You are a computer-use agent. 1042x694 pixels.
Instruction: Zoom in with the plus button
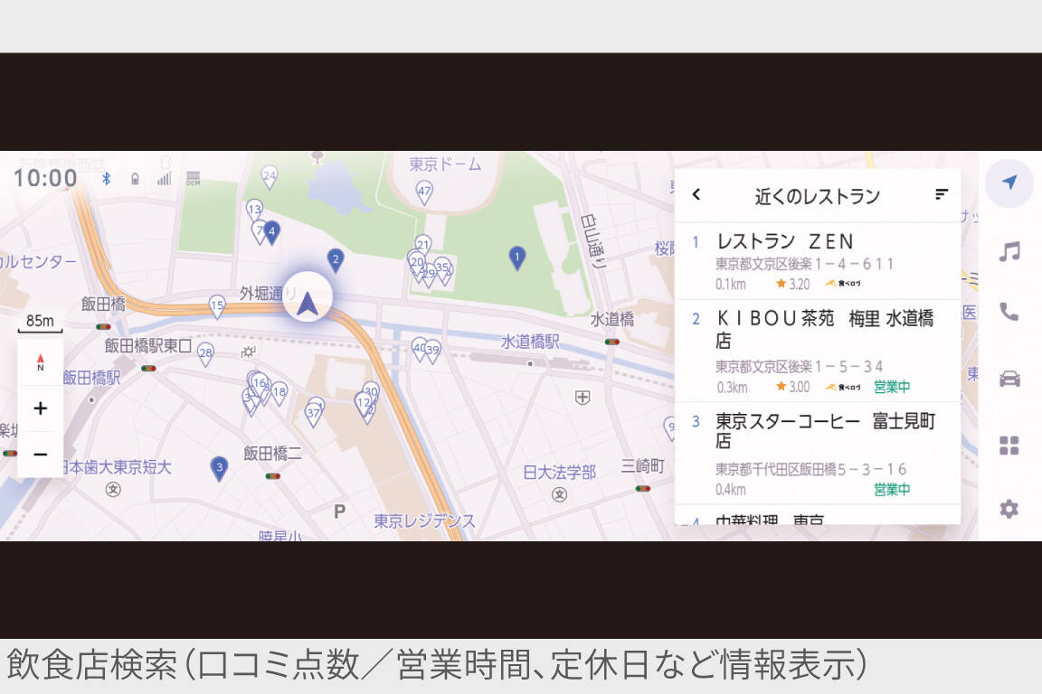tap(40, 408)
